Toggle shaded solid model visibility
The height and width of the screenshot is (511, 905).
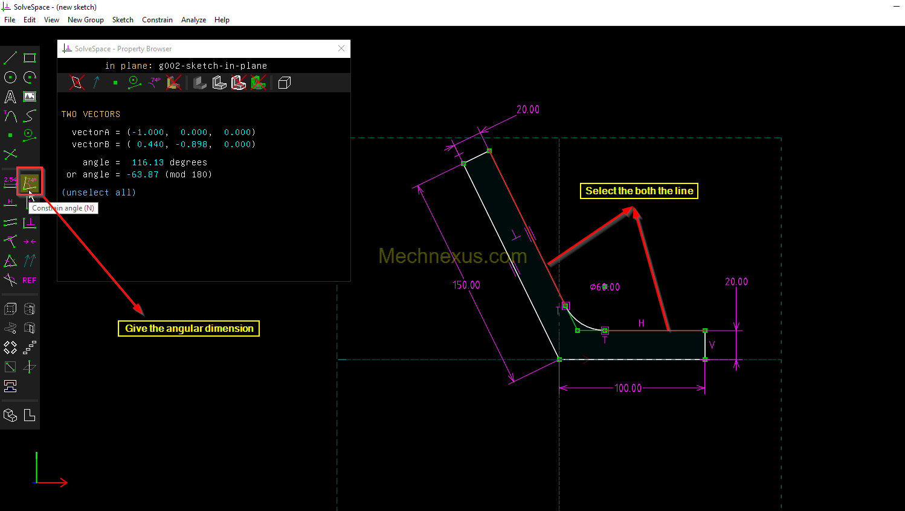click(200, 83)
